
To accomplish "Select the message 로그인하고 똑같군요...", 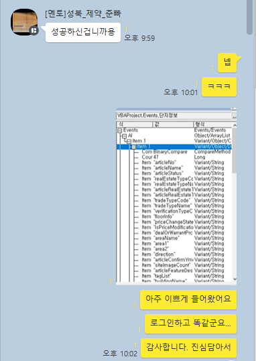I will (x=190, y=323).
